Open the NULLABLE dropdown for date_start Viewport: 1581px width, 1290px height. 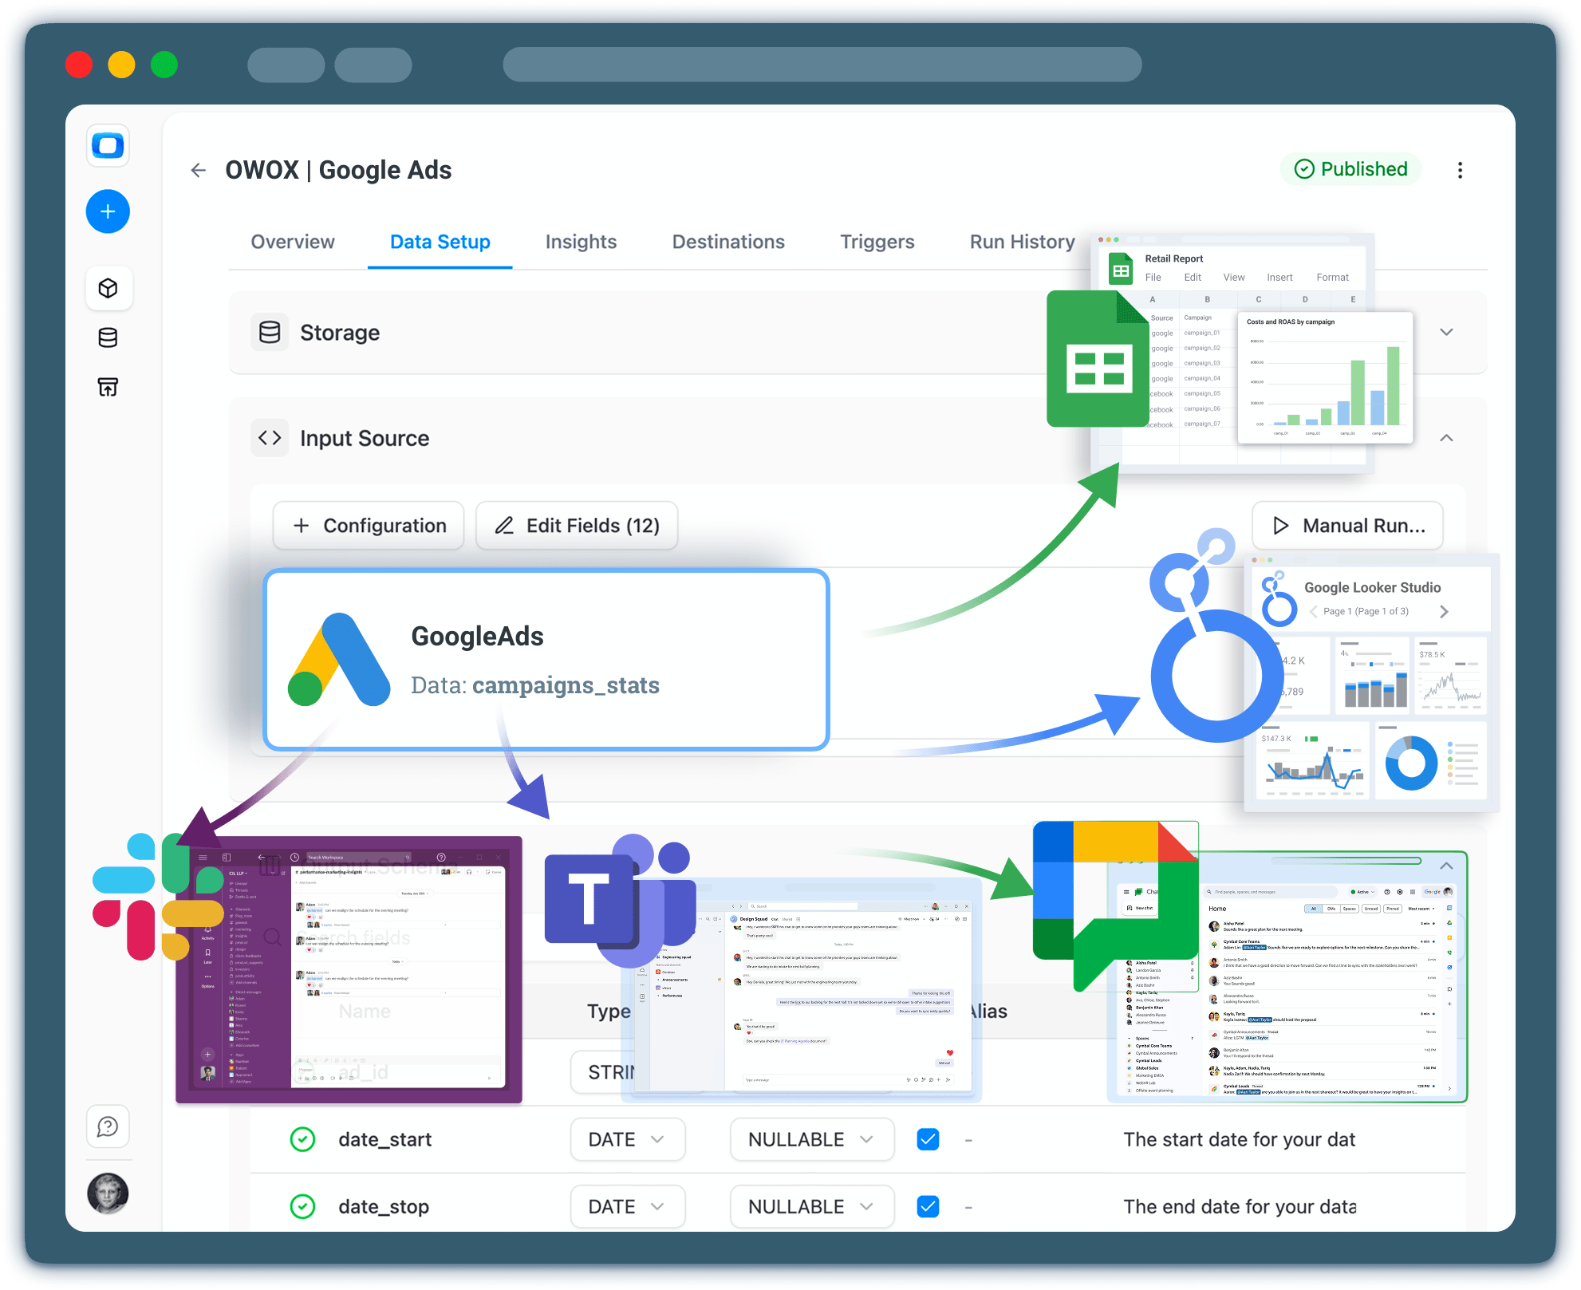[811, 1139]
